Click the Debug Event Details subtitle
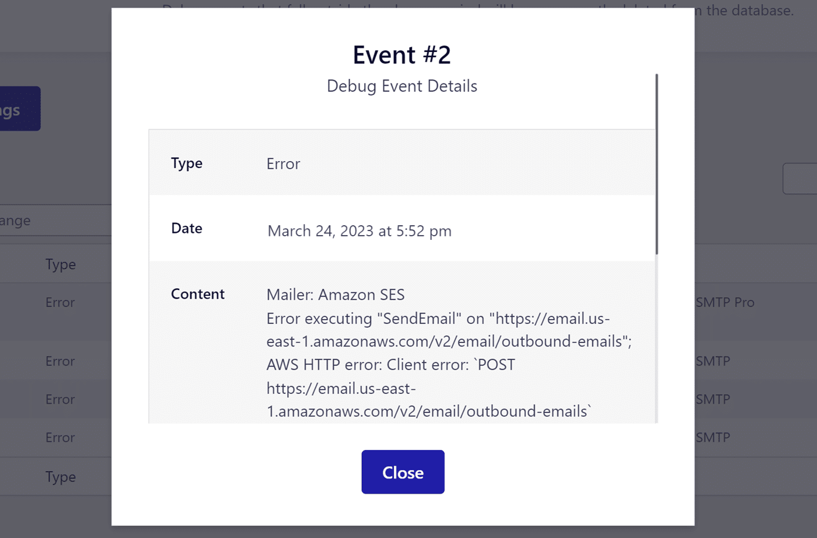Screen dimensions: 817x538 (401, 86)
